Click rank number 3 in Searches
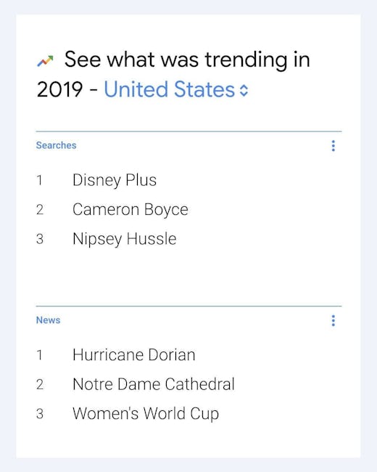 tap(40, 239)
